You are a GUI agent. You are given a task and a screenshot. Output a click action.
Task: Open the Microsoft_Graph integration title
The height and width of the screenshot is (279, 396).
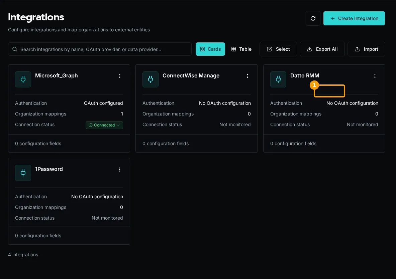(56, 76)
